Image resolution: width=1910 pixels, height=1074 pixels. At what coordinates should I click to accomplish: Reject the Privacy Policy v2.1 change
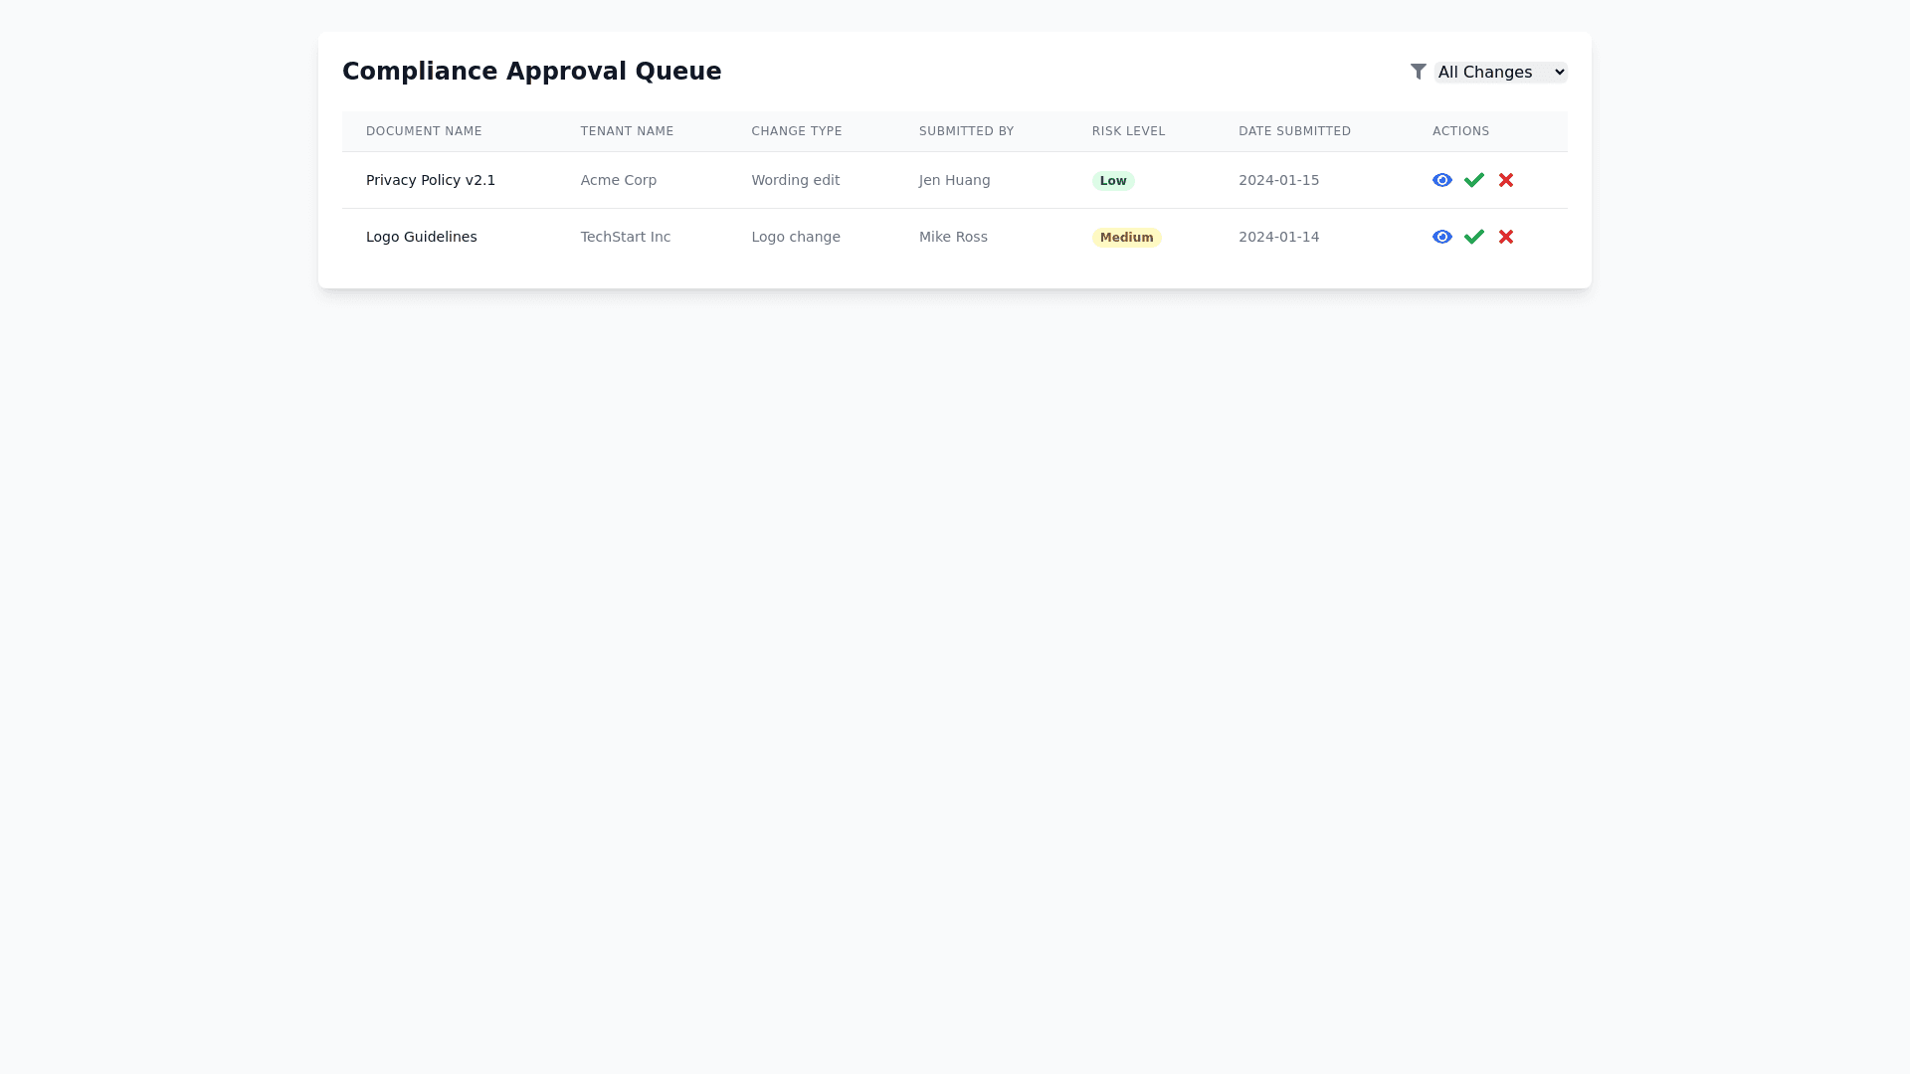coord(1506,180)
